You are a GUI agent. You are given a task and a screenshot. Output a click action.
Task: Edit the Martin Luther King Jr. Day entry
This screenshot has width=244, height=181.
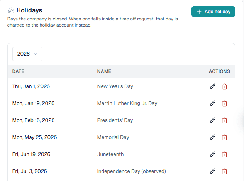tap(212, 103)
